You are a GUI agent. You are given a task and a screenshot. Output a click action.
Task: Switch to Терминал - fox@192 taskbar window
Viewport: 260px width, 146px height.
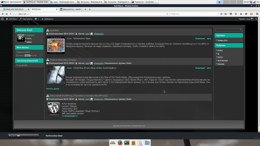pyautogui.click(x=145, y=2)
